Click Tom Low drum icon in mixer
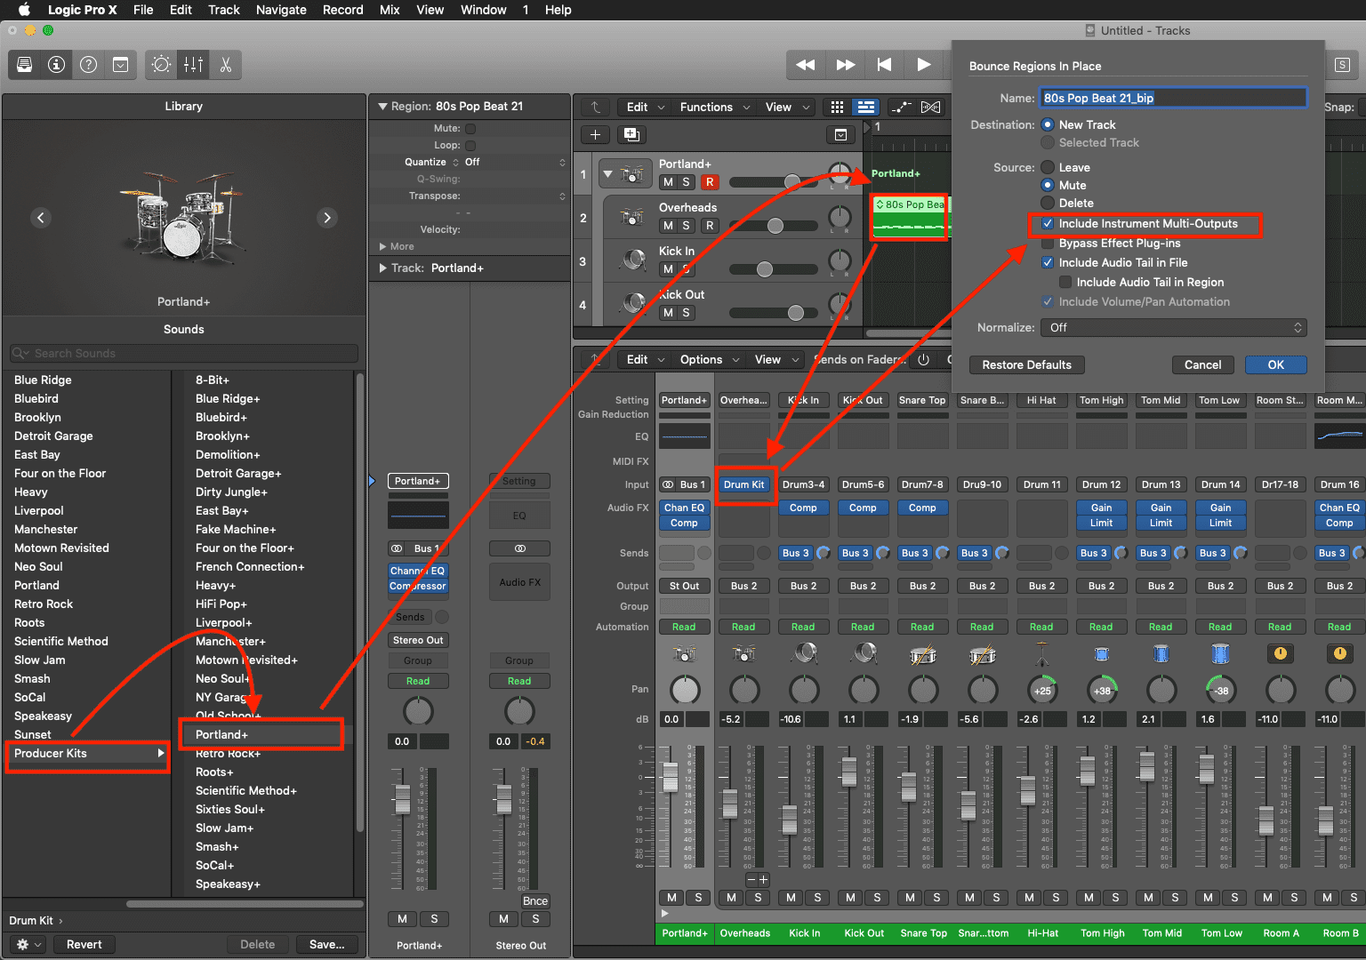This screenshot has width=1366, height=960. [x=1220, y=655]
